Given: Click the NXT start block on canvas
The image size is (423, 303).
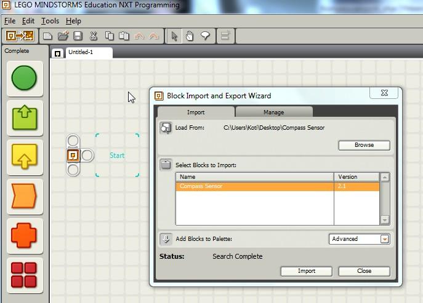Looking at the screenshot, I should (x=73, y=155).
